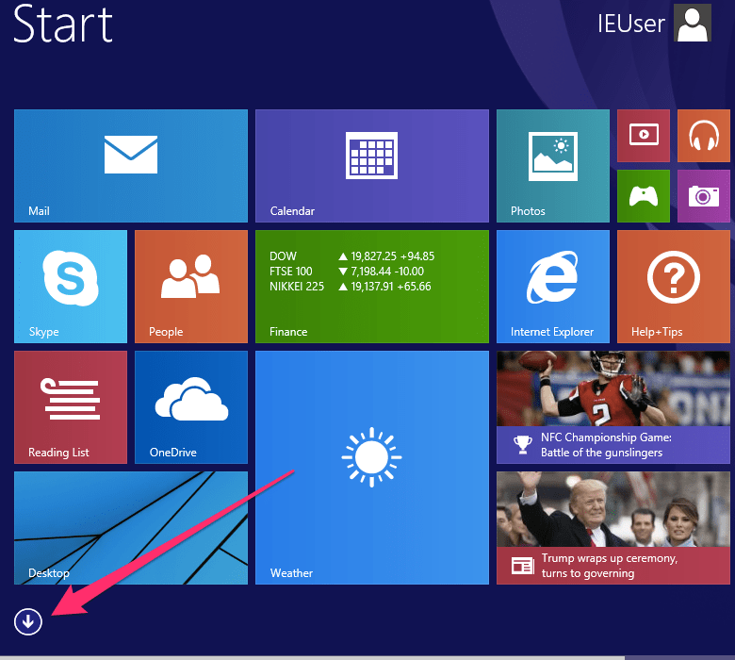Launch Internet Explorer tile

[553, 286]
